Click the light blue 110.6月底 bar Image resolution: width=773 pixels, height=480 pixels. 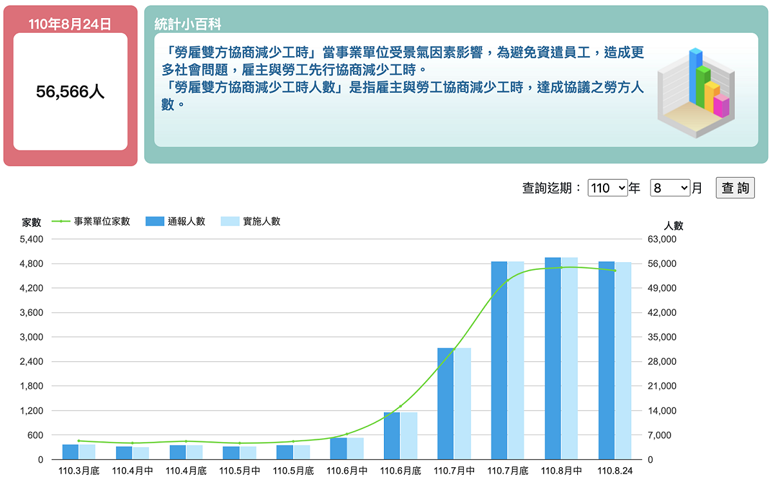click(409, 436)
